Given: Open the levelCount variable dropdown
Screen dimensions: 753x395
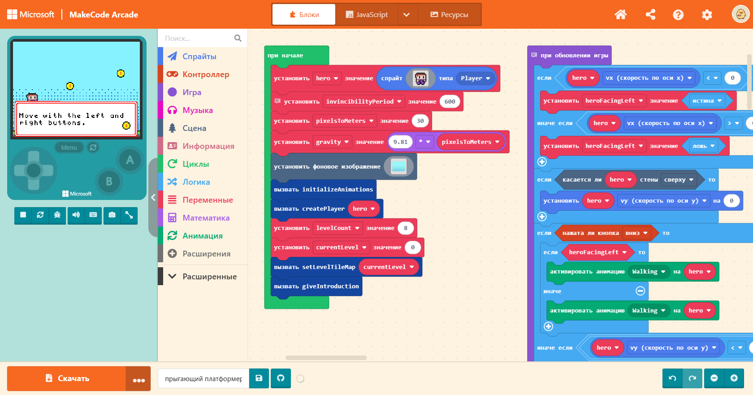Looking at the screenshot, I should click(x=338, y=228).
